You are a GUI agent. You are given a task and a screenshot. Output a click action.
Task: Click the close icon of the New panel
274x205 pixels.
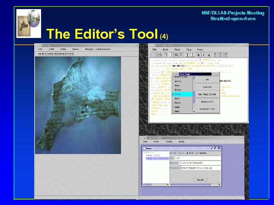(x=219, y=148)
